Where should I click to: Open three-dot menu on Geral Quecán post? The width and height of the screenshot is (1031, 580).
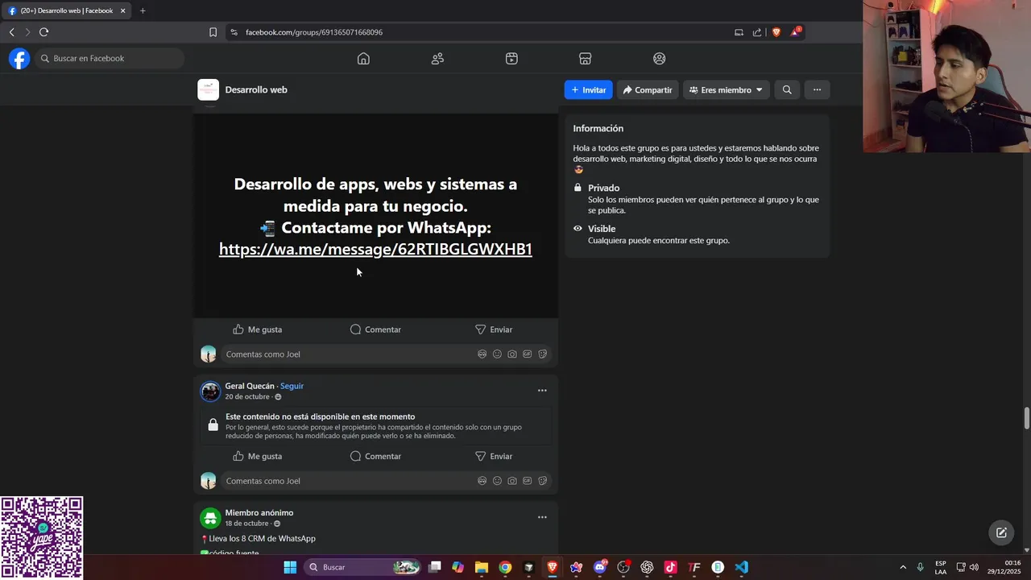pos(542,391)
